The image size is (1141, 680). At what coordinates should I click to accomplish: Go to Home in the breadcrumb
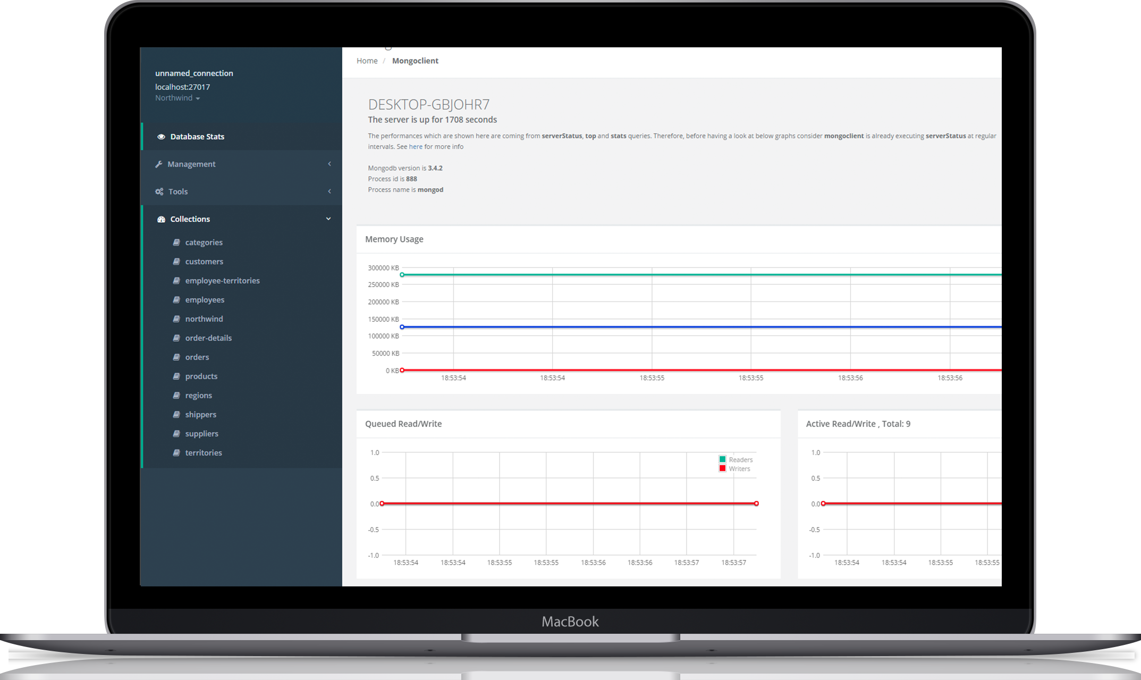[367, 61]
